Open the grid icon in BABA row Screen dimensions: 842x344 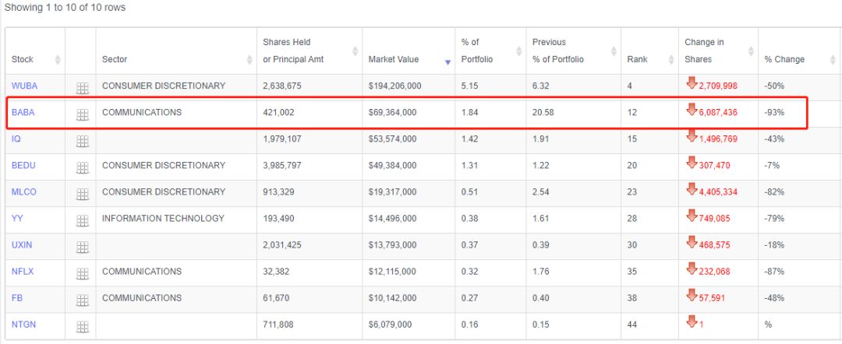82,114
